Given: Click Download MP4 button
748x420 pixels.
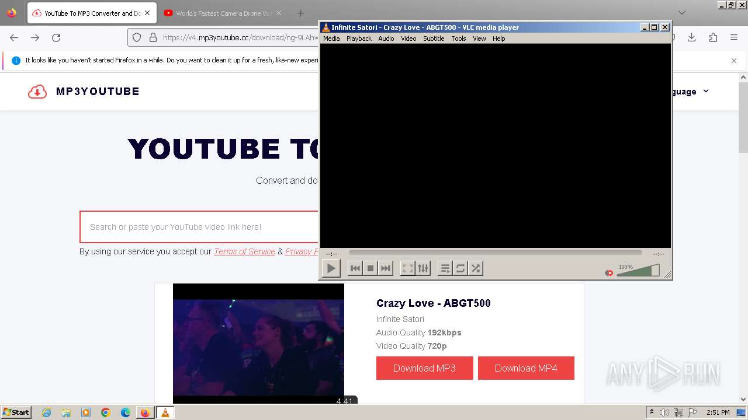Looking at the screenshot, I should click(526, 368).
